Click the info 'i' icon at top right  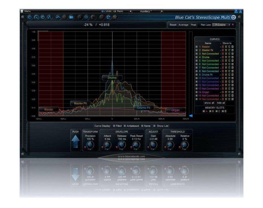[x=240, y=11]
